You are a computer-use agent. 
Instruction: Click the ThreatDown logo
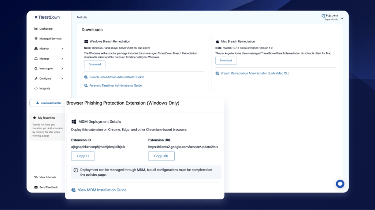tap(47, 17)
